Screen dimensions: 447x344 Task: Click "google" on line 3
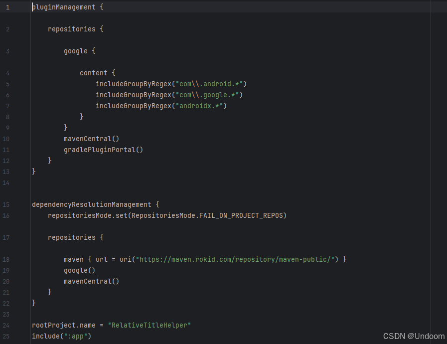click(x=76, y=51)
